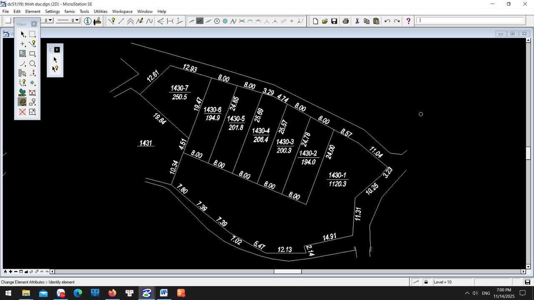534x300 pixels.
Task: Click the Help question mark button
Action: (408, 21)
